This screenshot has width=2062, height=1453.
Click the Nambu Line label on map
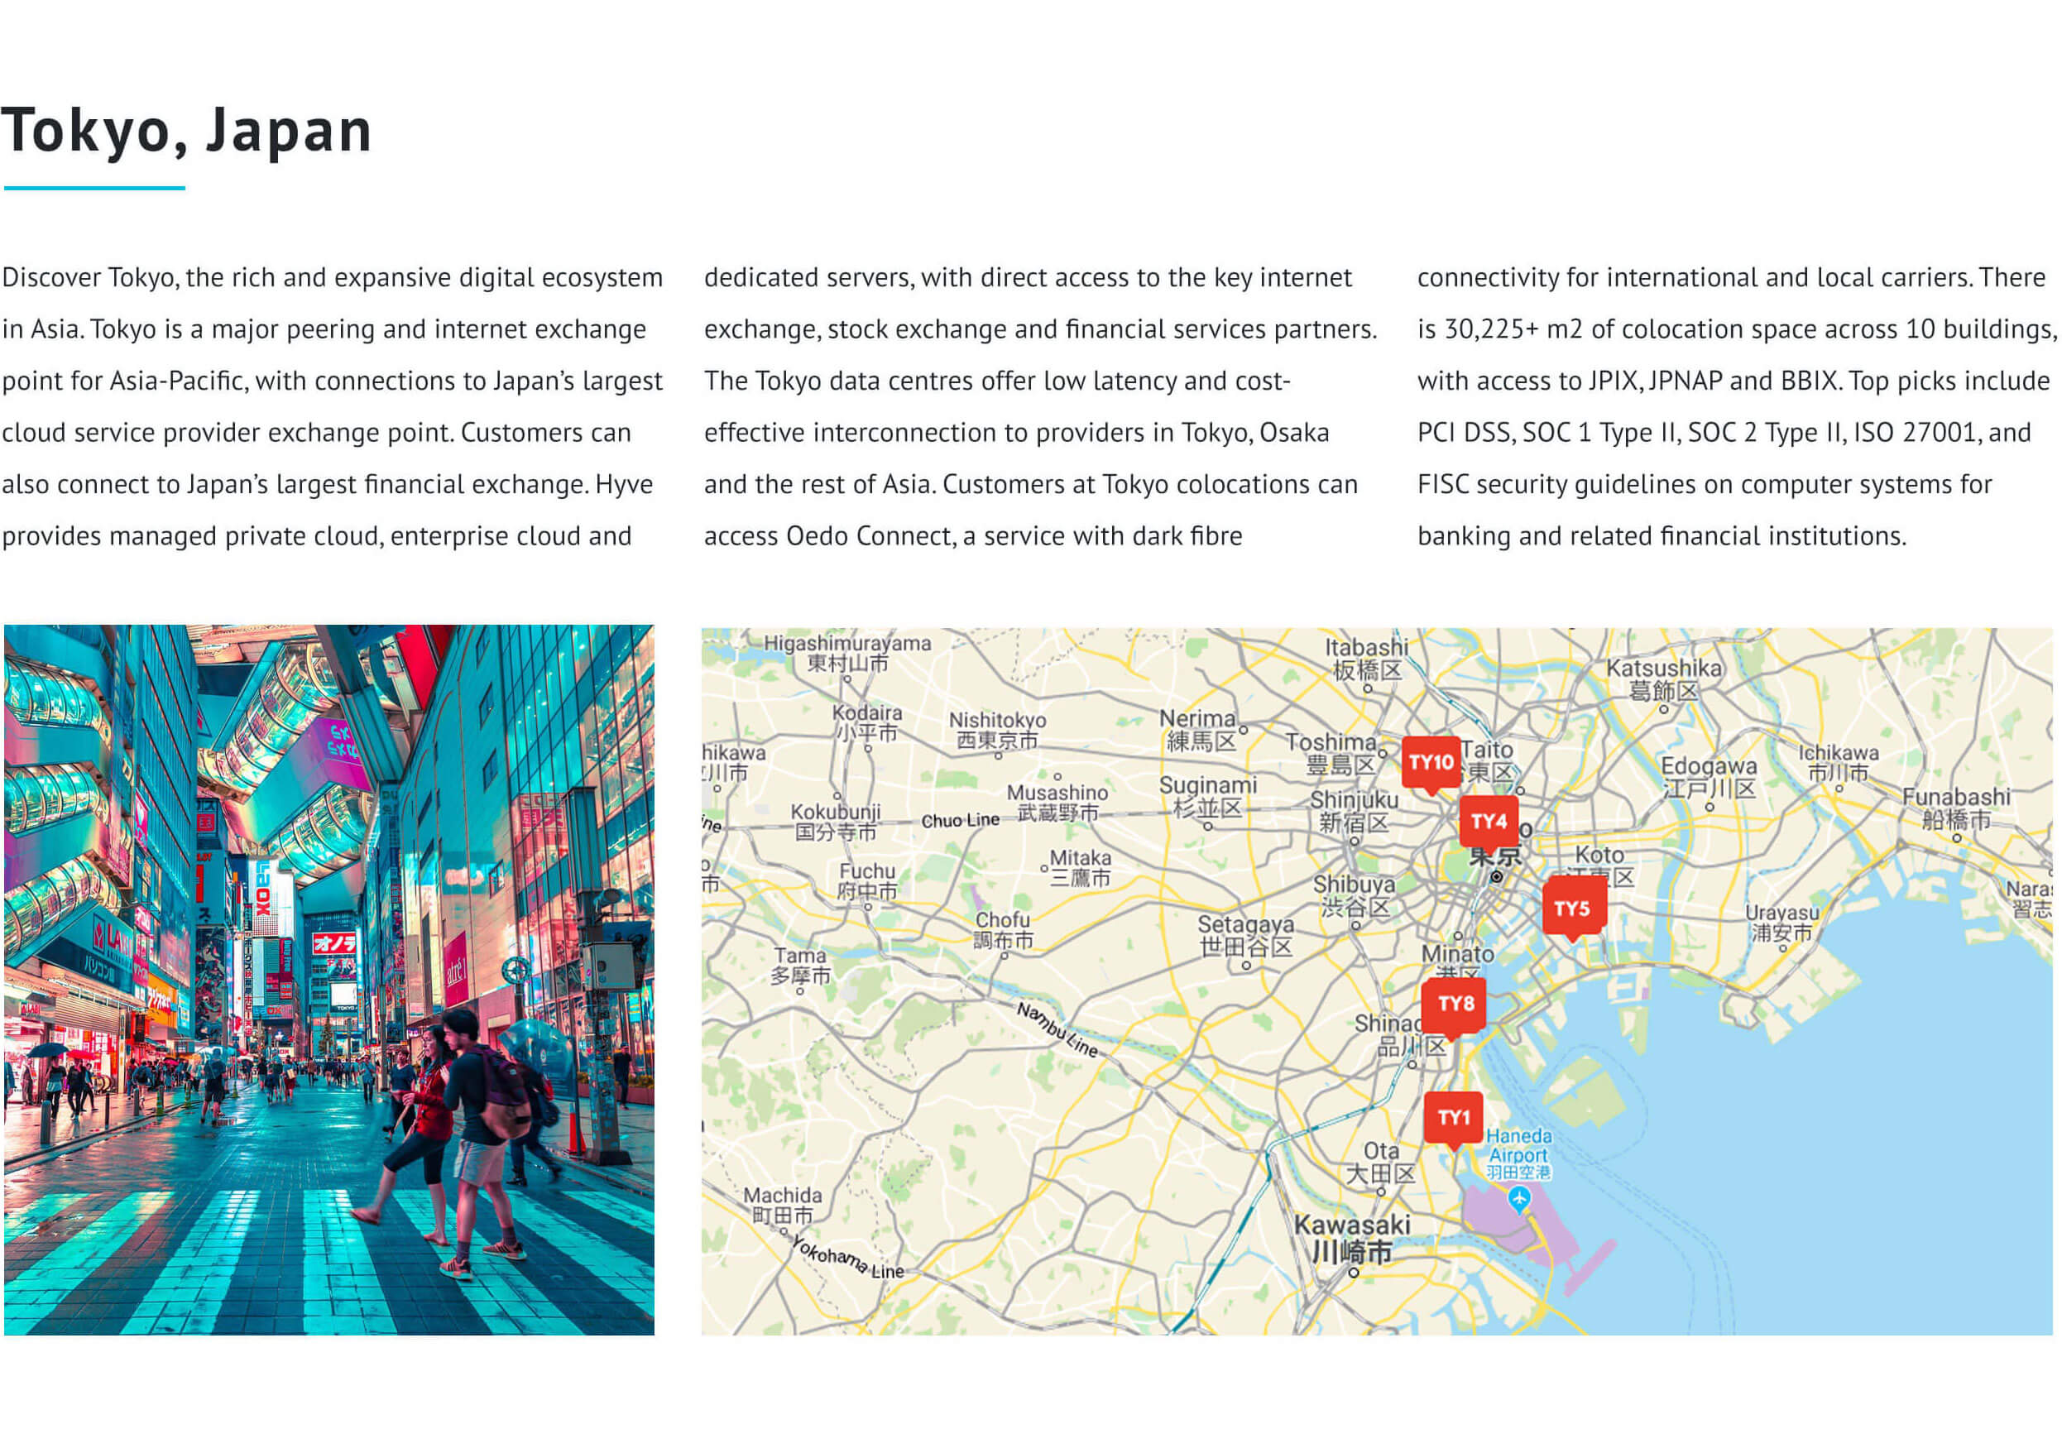(1058, 1029)
